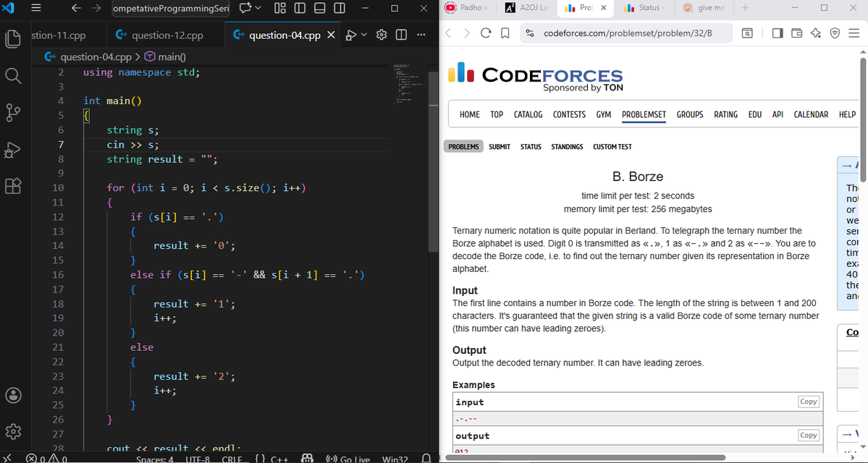Click the Debug C/C++ file run button

350,35
